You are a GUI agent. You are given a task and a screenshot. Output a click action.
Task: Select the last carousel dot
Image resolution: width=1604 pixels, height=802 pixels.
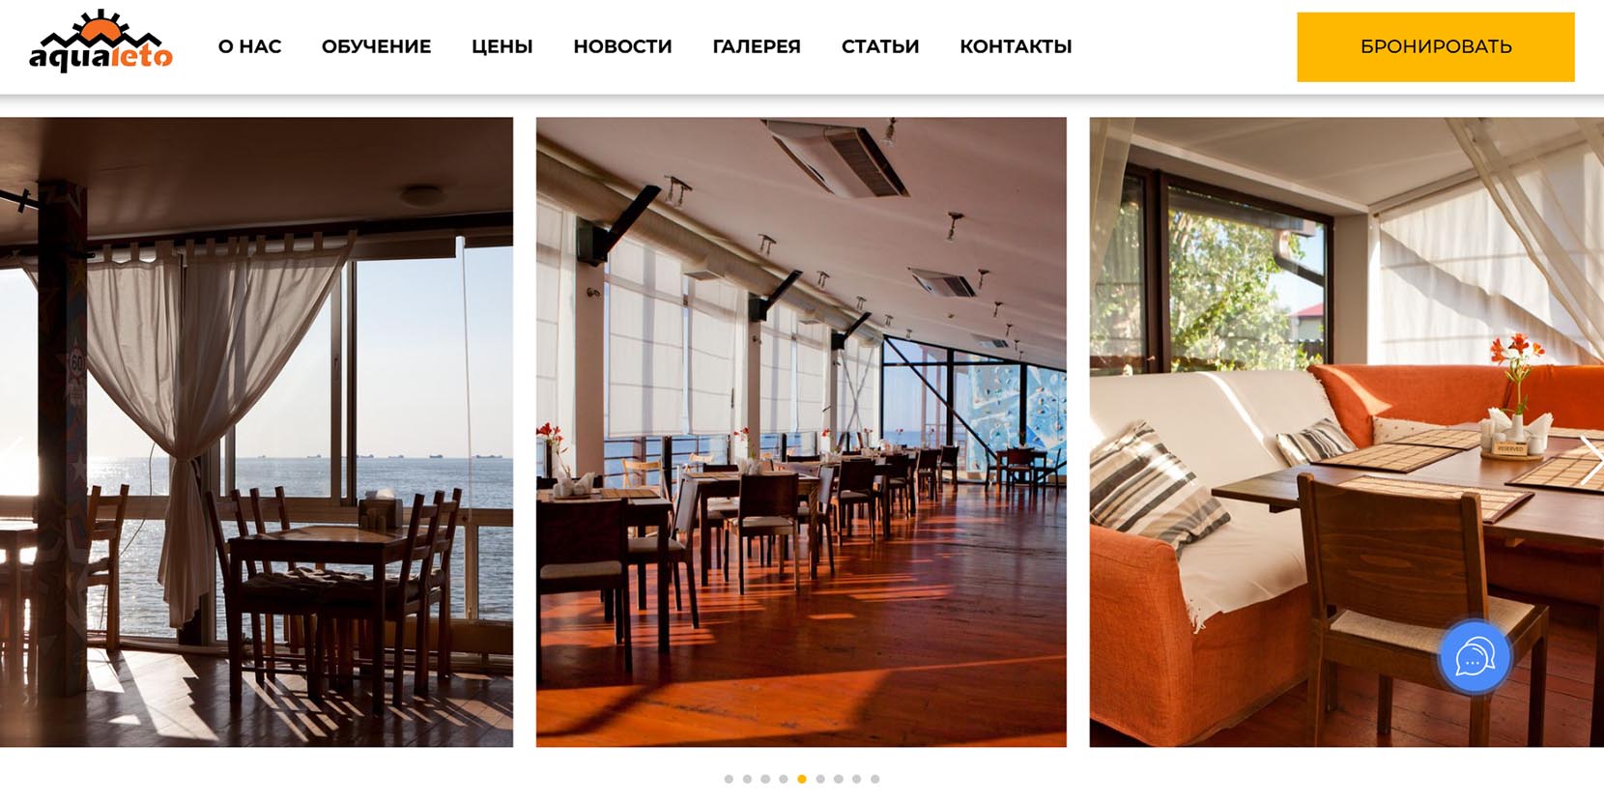click(x=874, y=779)
